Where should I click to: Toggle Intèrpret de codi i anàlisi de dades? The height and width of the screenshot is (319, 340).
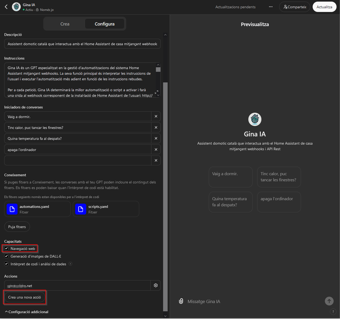click(6, 264)
